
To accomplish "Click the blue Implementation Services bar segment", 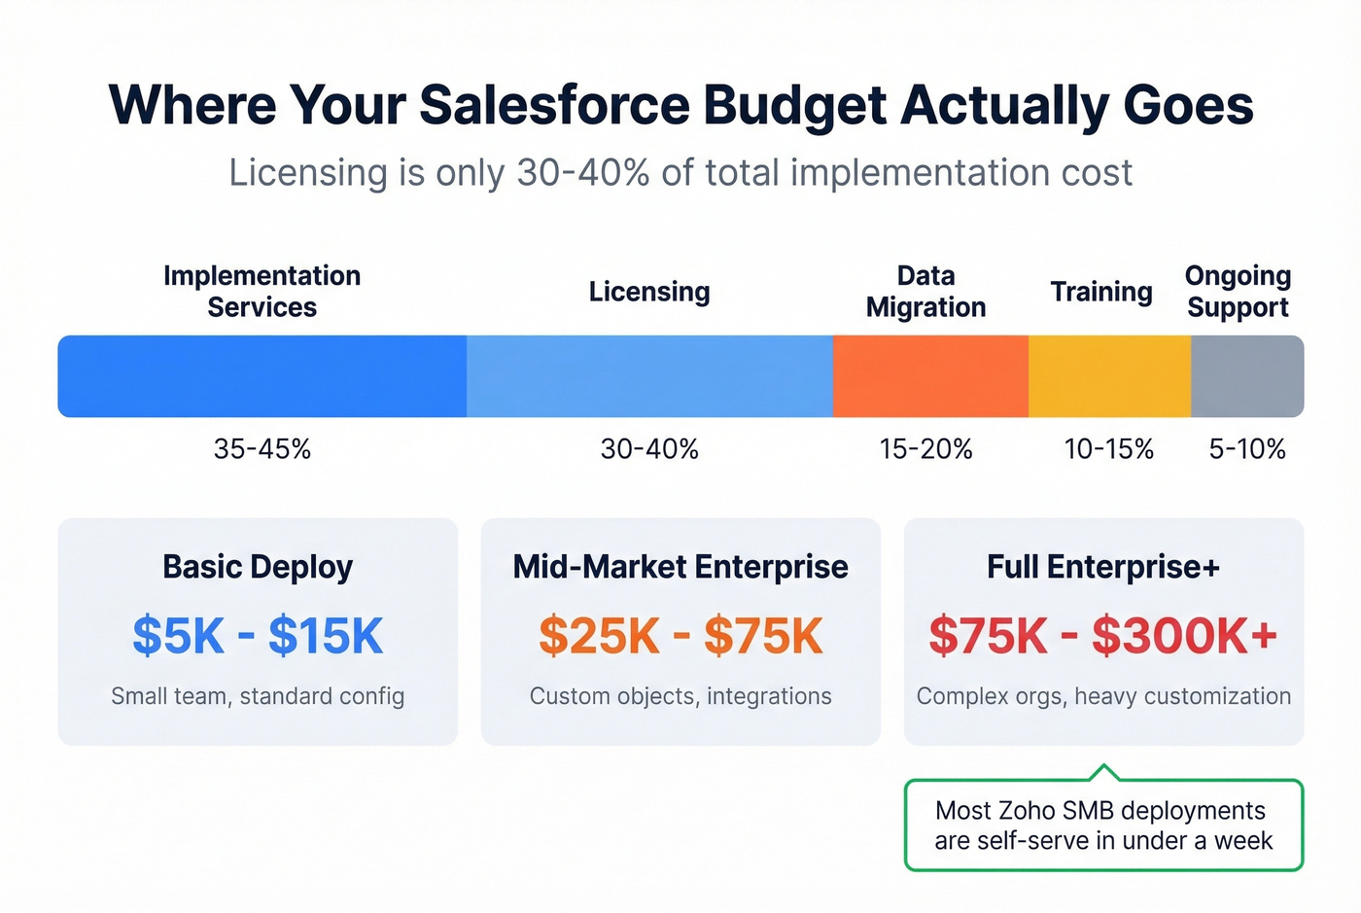I will (262, 376).
